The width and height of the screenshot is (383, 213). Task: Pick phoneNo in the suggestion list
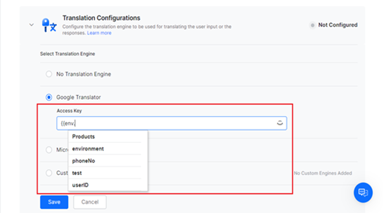[x=83, y=161]
